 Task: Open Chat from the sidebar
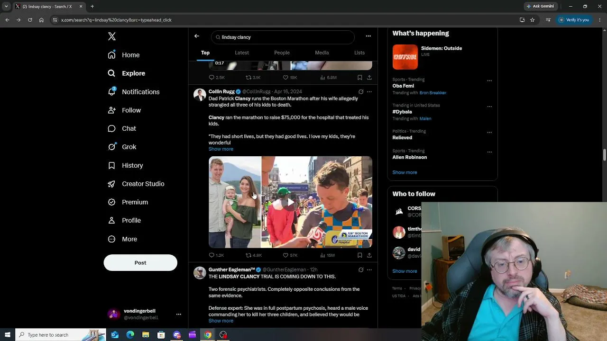pyautogui.click(x=122, y=128)
